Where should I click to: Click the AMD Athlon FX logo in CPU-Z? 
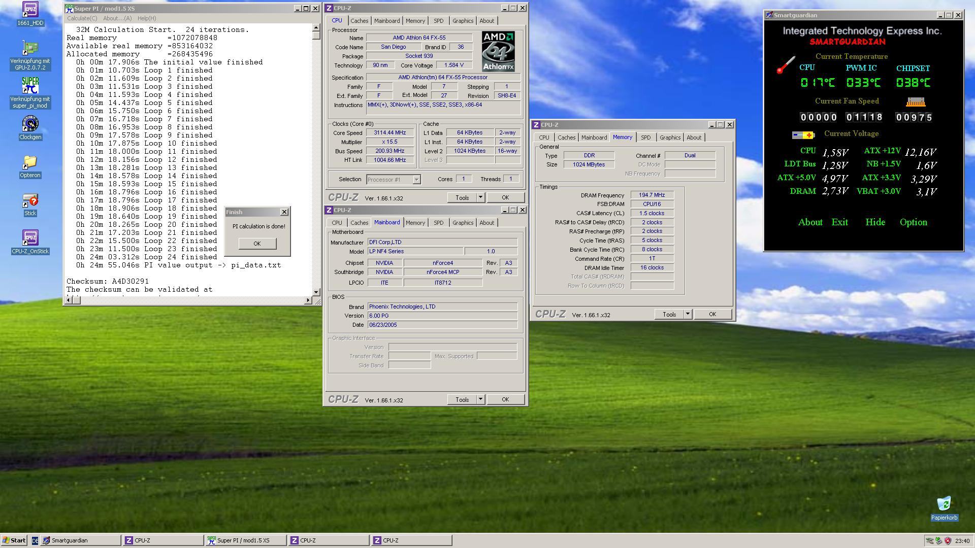click(498, 51)
